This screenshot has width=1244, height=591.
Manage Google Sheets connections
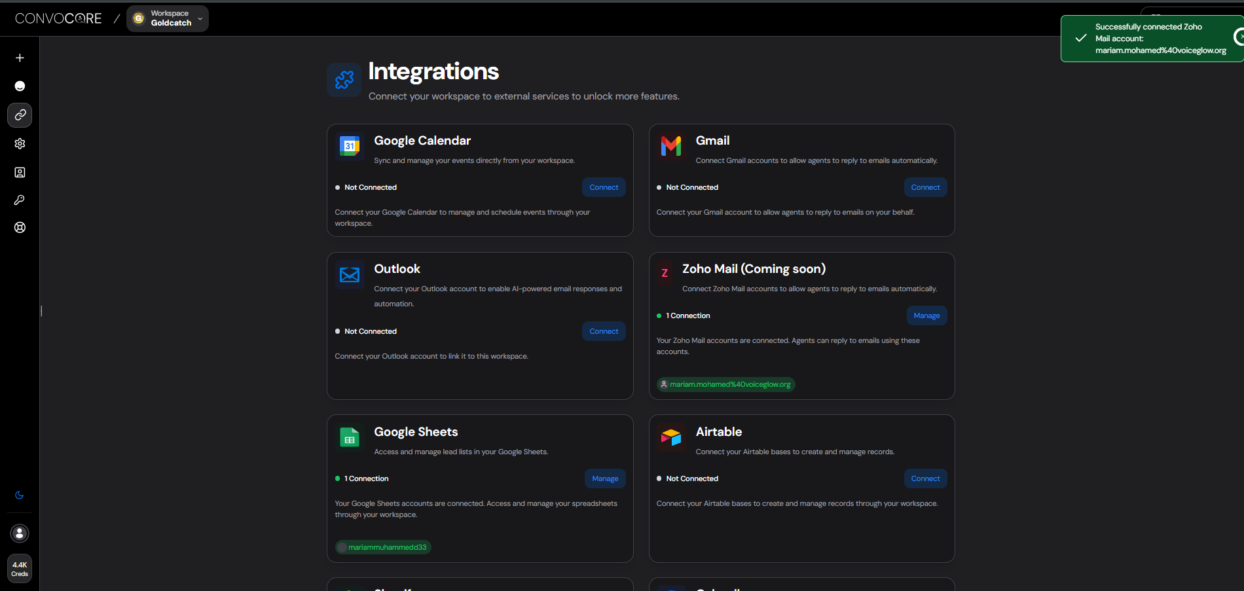tap(605, 478)
